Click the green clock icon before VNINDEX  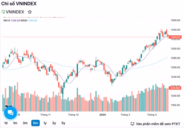point(3,12)
